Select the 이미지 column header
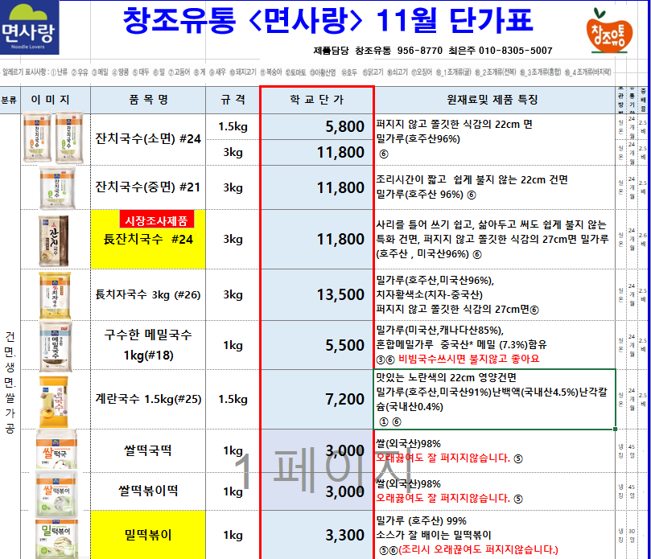The height and width of the screenshot is (559, 651). pos(56,100)
